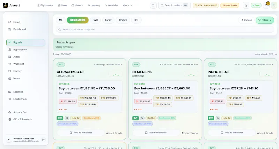Image resolution: width=279 pixels, height=149 pixels.
Task: Click the Edu Signals graduation cap icon
Action: [x=10, y=99]
